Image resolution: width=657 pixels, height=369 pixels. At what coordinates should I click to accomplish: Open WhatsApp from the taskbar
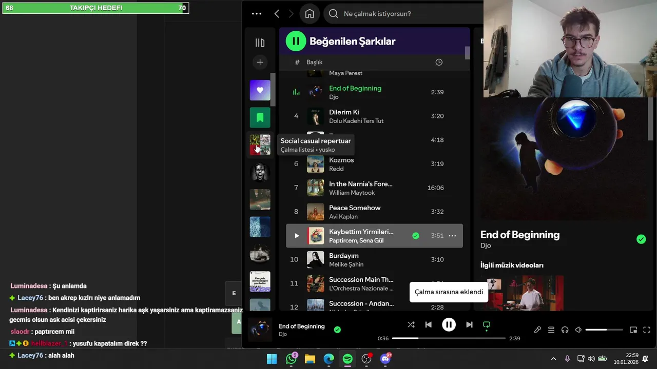pyautogui.click(x=291, y=359)
